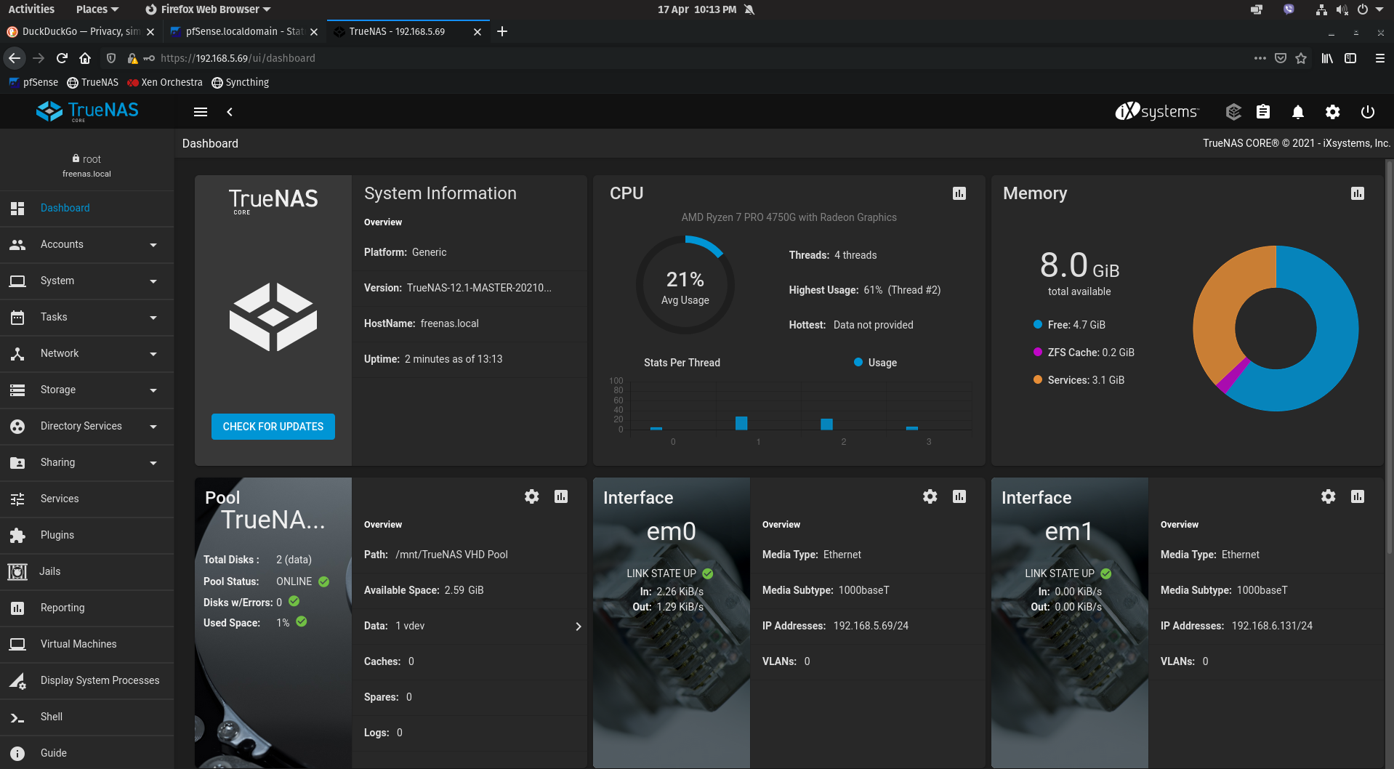Open clock and calendar in top bar

[697, 9]
